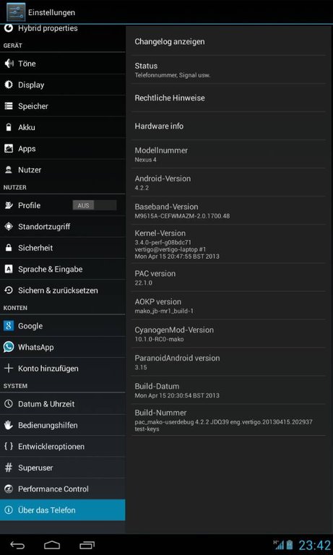Tap the Töne speaker icon

pyautogui.click(x=9, y=64)
